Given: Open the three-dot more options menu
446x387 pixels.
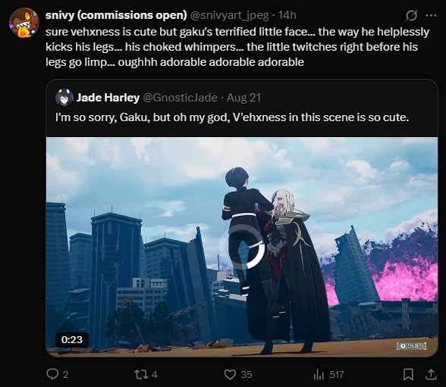Looking at the screenshot, I should point(431,16).
